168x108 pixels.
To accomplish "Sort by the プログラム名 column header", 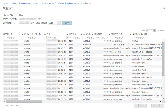I will [x=117, y=34].
